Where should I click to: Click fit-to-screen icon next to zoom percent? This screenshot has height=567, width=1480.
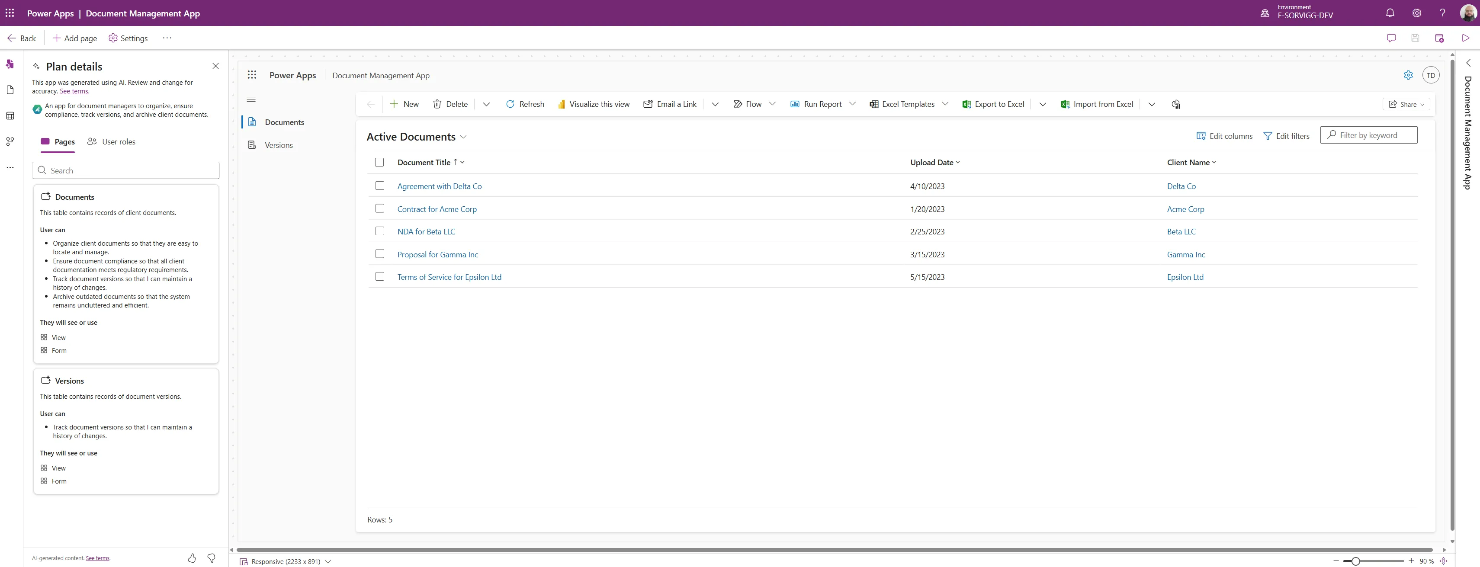(1443, 561)
